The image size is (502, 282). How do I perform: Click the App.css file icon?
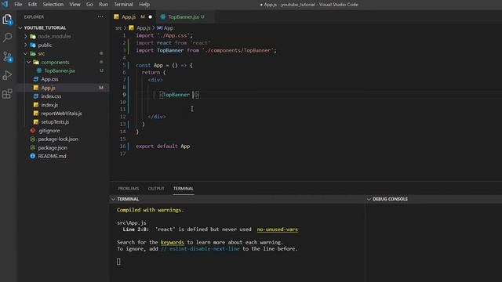(x=36, y=79)
